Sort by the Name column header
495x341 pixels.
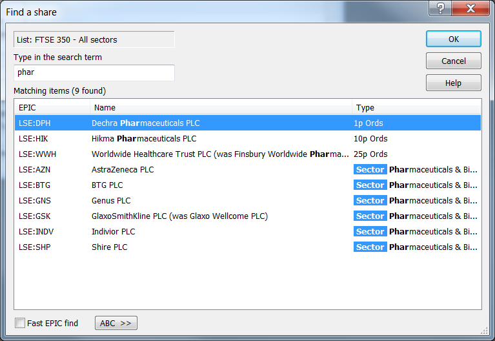pos(221,107)
